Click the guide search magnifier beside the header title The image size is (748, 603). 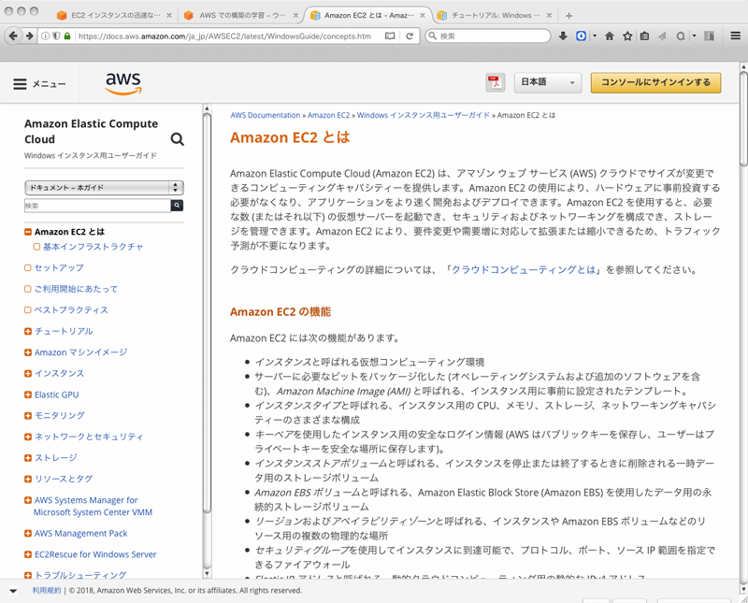click(x=177, y=137)
